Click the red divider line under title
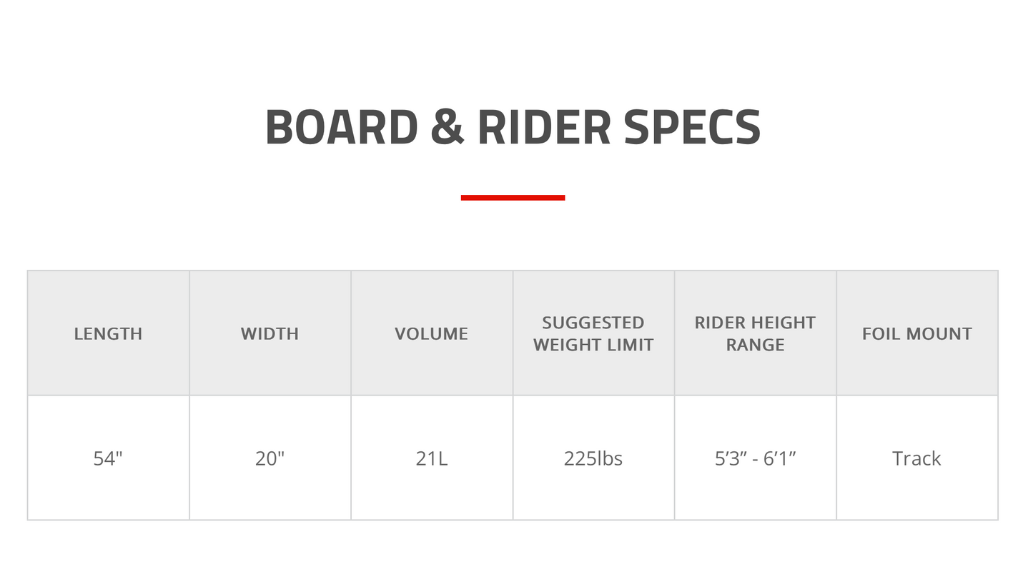The width and height of the screenshot is (1033, 584). pos(513,198)
